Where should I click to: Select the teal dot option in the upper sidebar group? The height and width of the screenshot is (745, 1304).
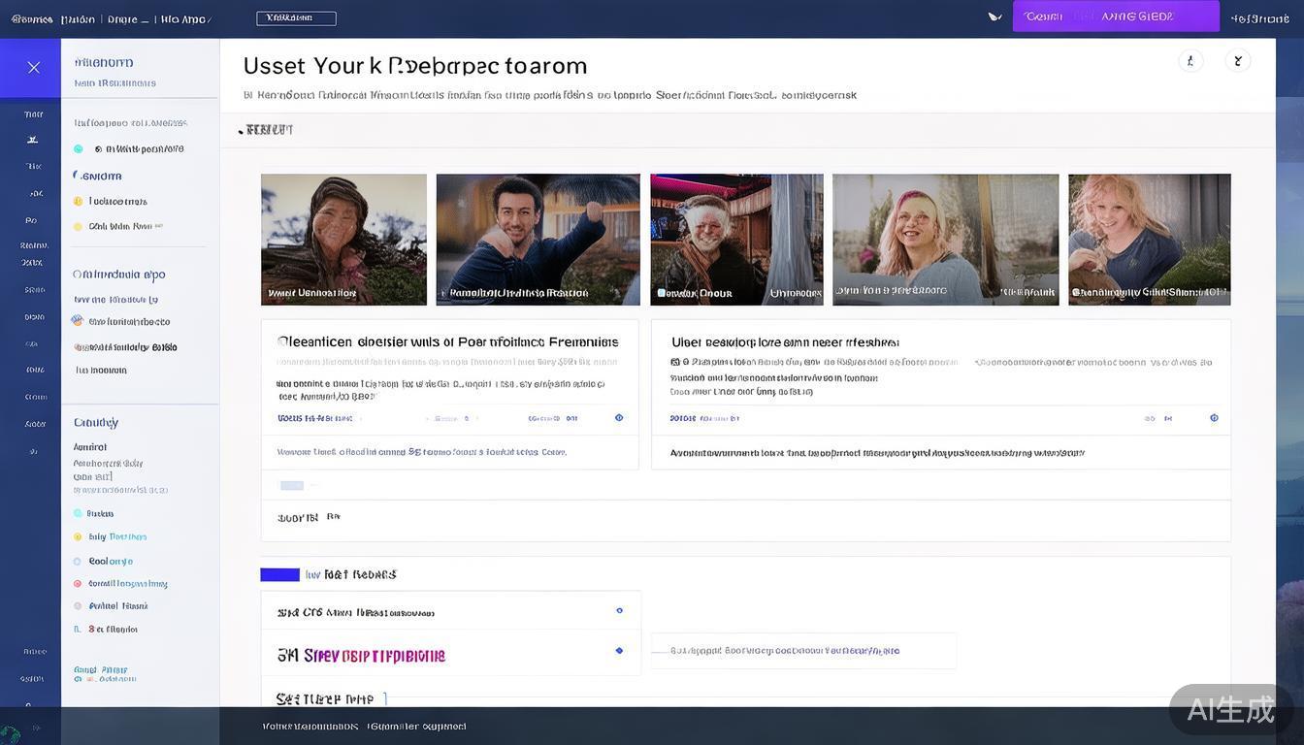pyautogui.click(x=79, y=149)
